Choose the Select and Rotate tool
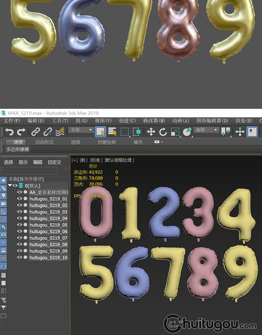This screenshot has height=335, width=262. pyautogui.click(x=163, y=132)
